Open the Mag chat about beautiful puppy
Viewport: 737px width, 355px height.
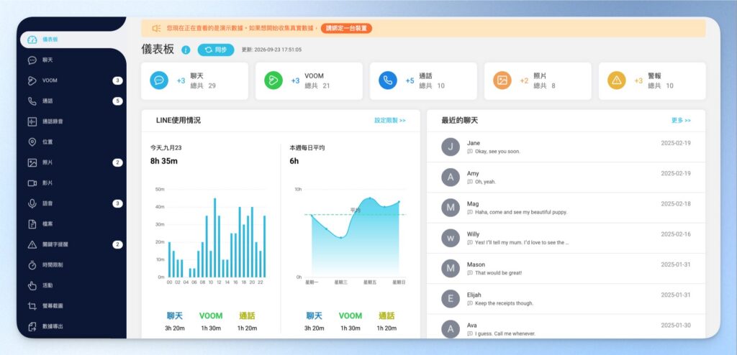coord(566,208)
